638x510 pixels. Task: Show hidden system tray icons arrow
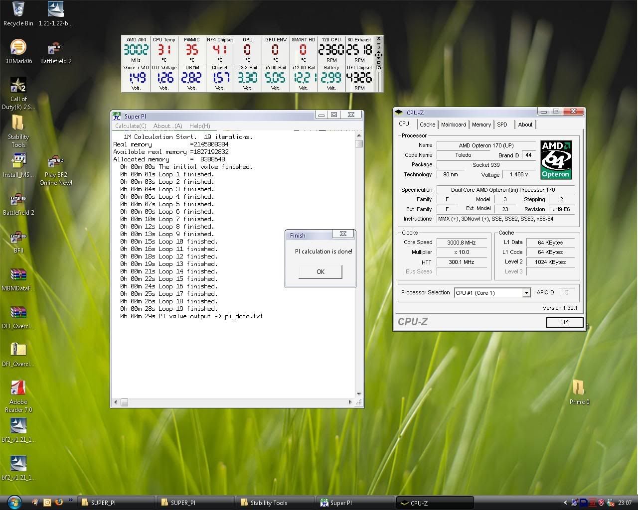565,503
